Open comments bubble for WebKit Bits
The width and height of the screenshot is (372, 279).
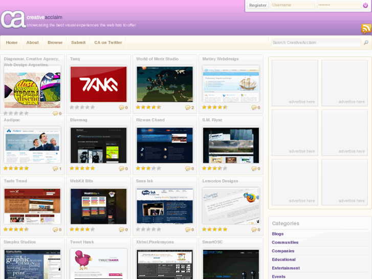tap(121, 230)
